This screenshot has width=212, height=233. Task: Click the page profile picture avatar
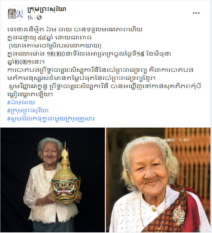16,14
